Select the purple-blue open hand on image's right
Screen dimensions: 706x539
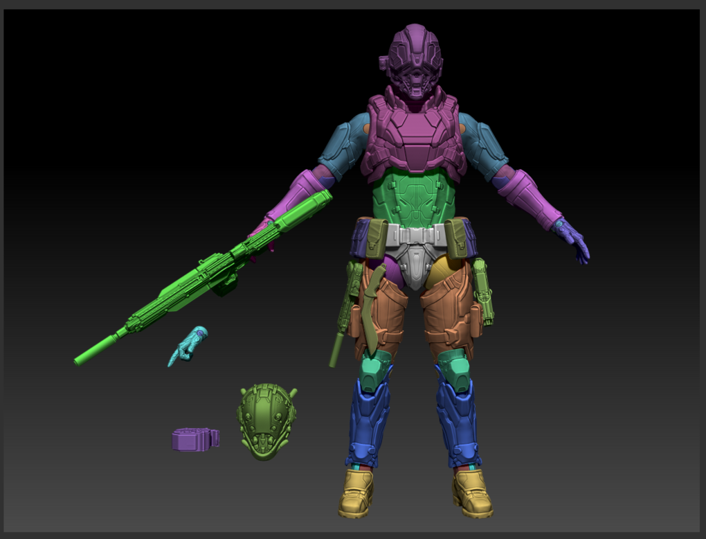coord(574,239)
